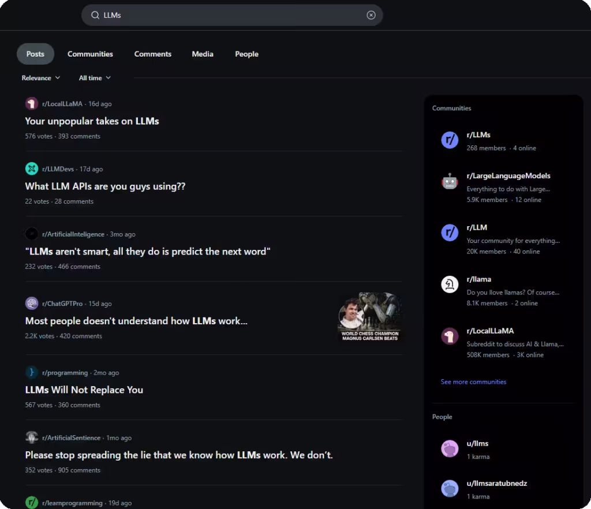Switch to the Communities tab
Screen dimensions: 591x509
point(90,54)
